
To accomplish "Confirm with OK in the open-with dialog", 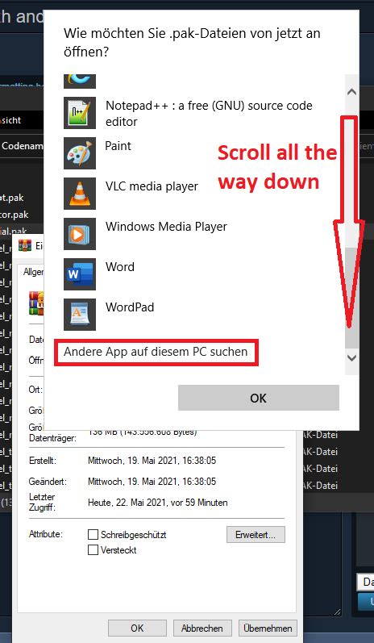I will click(259, 398).
